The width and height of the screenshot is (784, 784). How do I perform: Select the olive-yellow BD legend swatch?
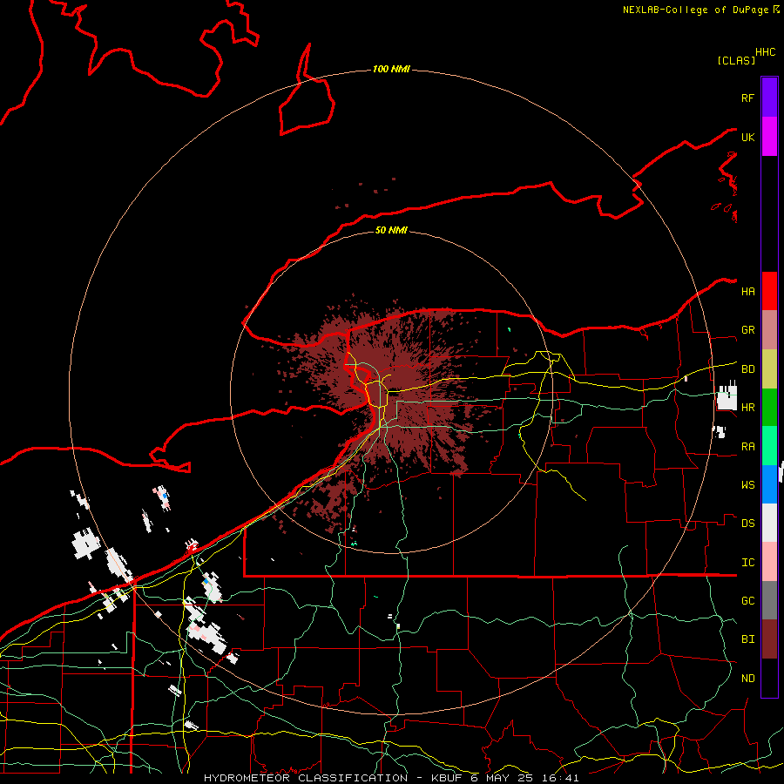click(769, 369)
